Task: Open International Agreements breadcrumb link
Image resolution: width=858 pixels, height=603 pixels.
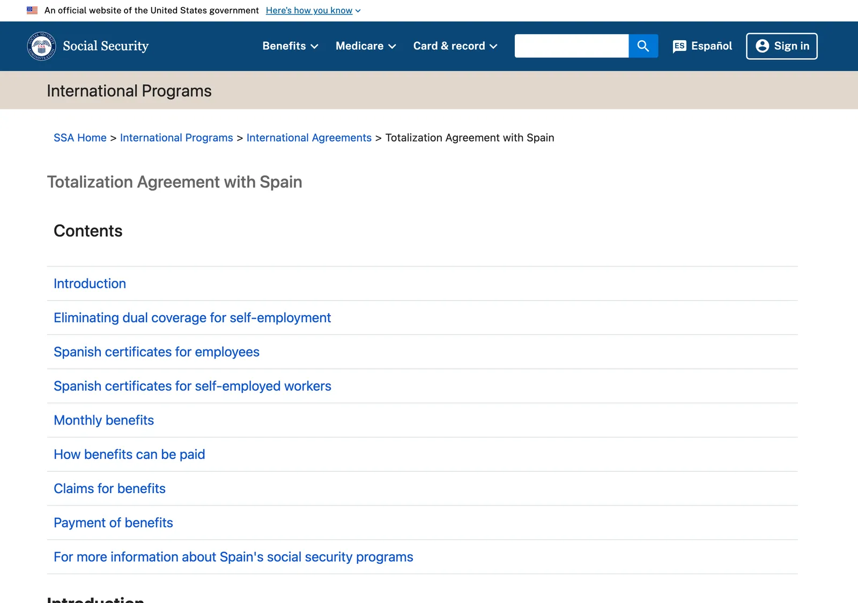Action: 309,138
